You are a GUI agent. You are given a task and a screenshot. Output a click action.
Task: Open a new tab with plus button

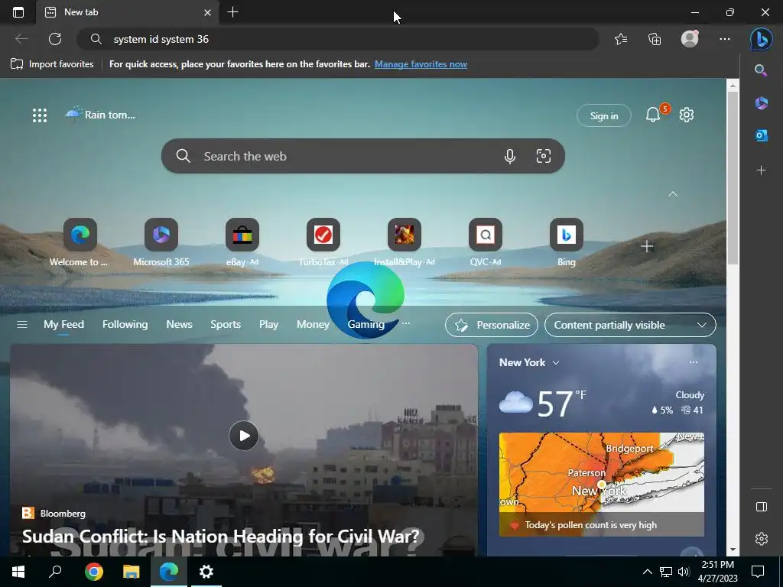tap(232, 12)
